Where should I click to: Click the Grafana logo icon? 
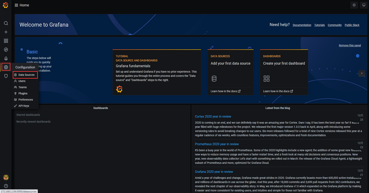coord(6,5)
